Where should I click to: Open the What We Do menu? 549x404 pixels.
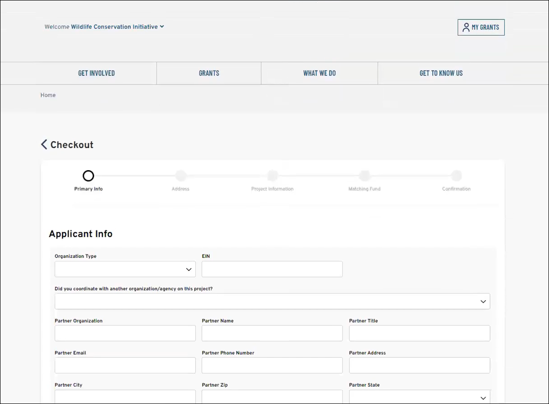319,73
